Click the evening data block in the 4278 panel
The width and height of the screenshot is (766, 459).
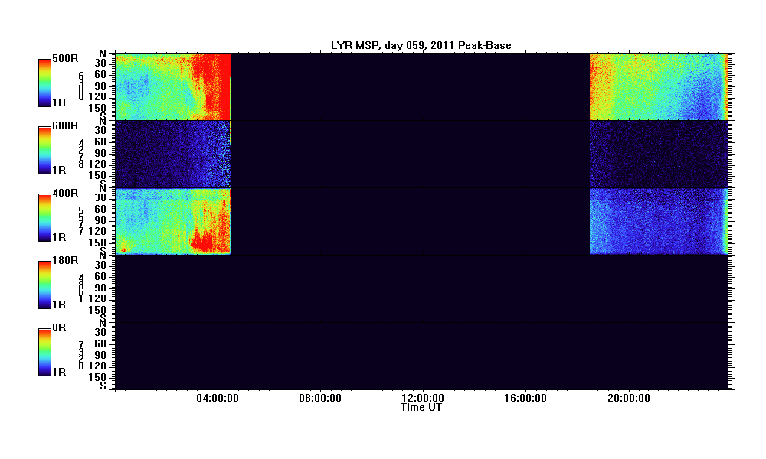pos(659,154)
